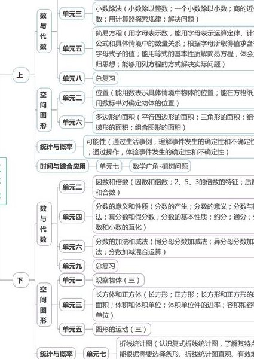Select 空间图形 node under the 上 branch
The height and width of the screenshot is (359, 254).
click(44, 110)
